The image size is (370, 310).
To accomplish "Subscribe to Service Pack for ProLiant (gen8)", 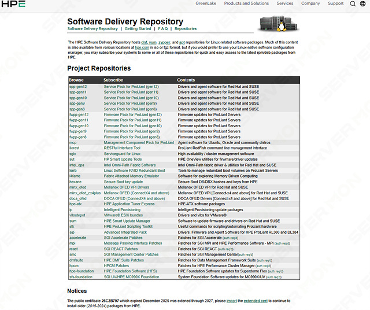I will (x=130, y=109).
